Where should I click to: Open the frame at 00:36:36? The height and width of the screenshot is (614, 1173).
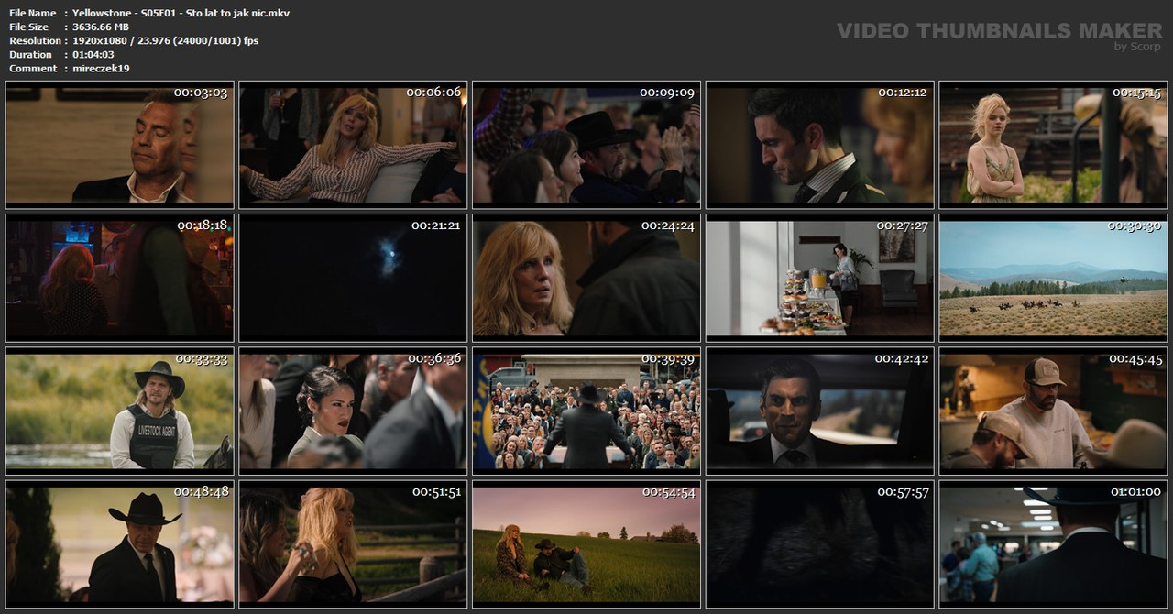click(354, 411)
